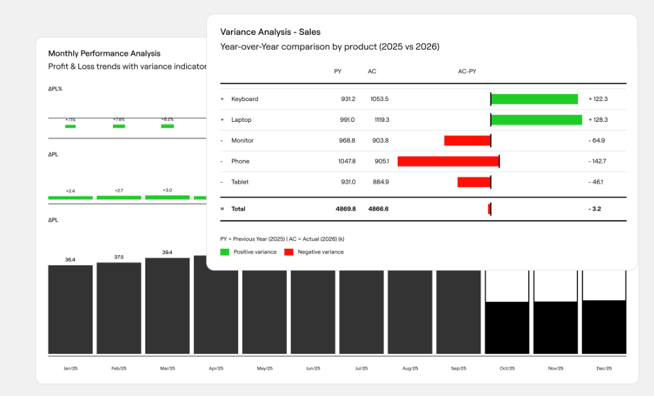Click the equals sign before Total
654x396 pixels.
click(222, 209)
